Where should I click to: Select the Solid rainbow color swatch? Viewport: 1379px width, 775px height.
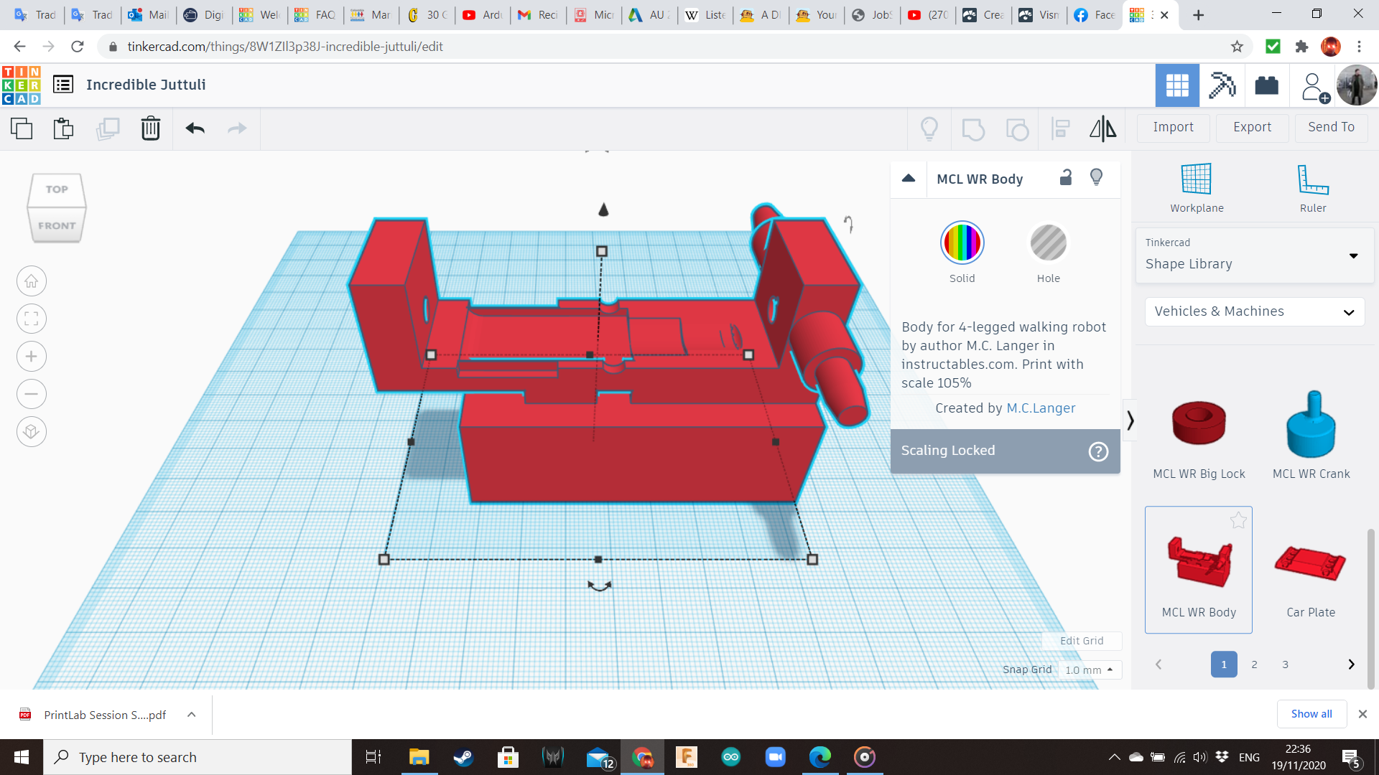coord(962,243)
